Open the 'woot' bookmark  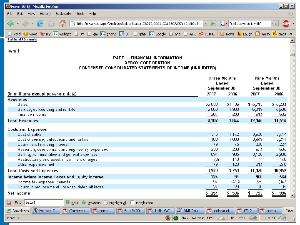point(30,34)
